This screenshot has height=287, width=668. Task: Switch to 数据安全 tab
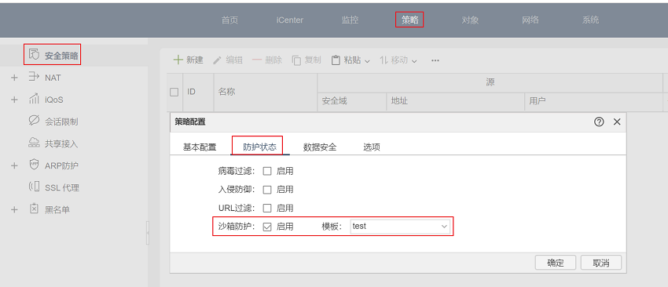(320, 147)
